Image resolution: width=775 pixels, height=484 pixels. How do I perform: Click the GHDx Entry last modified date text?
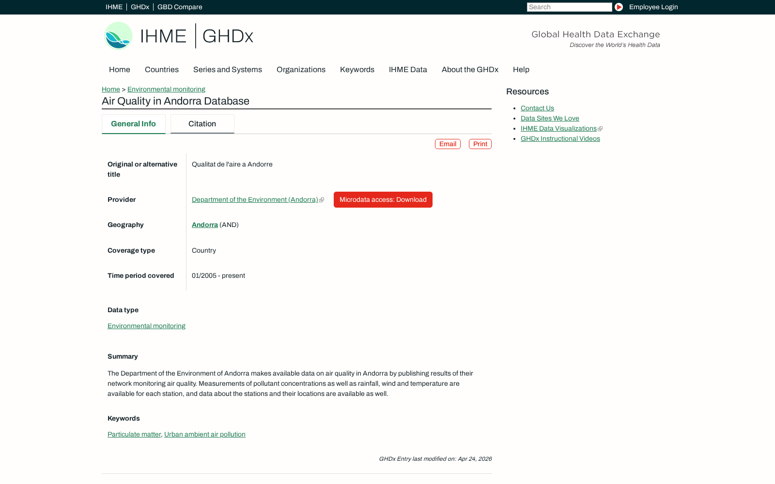[x=435, y=459]
